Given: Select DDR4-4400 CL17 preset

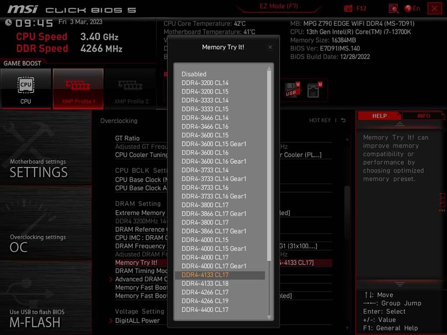Looking at the screenshot, I should tap(205, 310).
